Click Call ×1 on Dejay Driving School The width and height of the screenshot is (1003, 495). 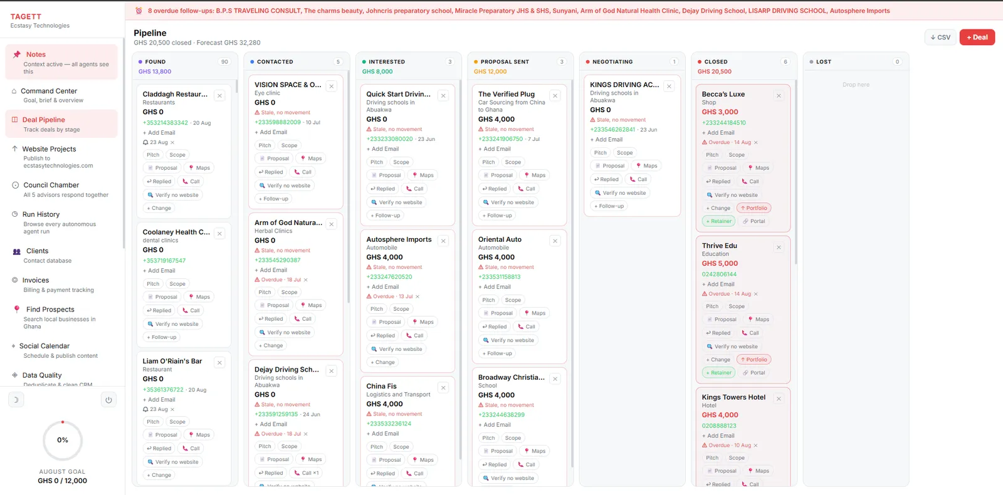click(307, 473)
